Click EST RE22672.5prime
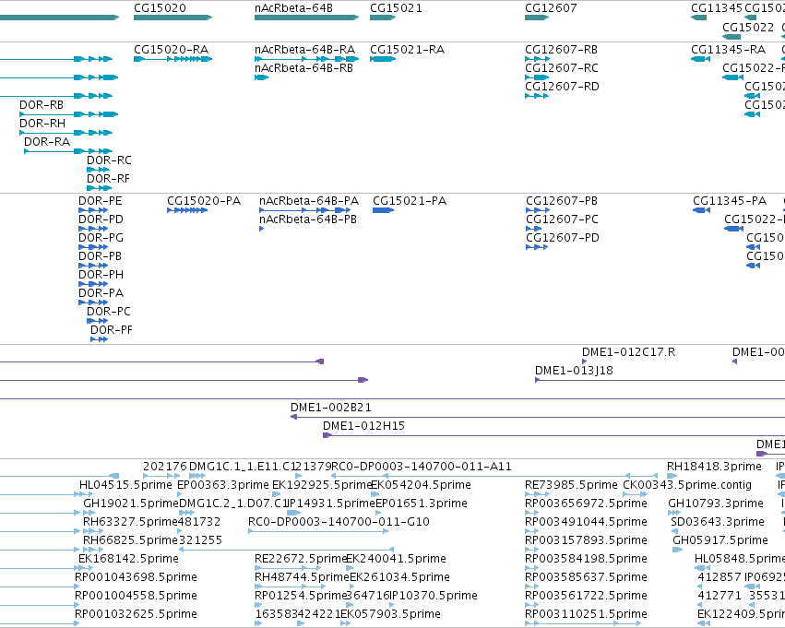Screen dimensions: 785x628 [x=301, y=559]
